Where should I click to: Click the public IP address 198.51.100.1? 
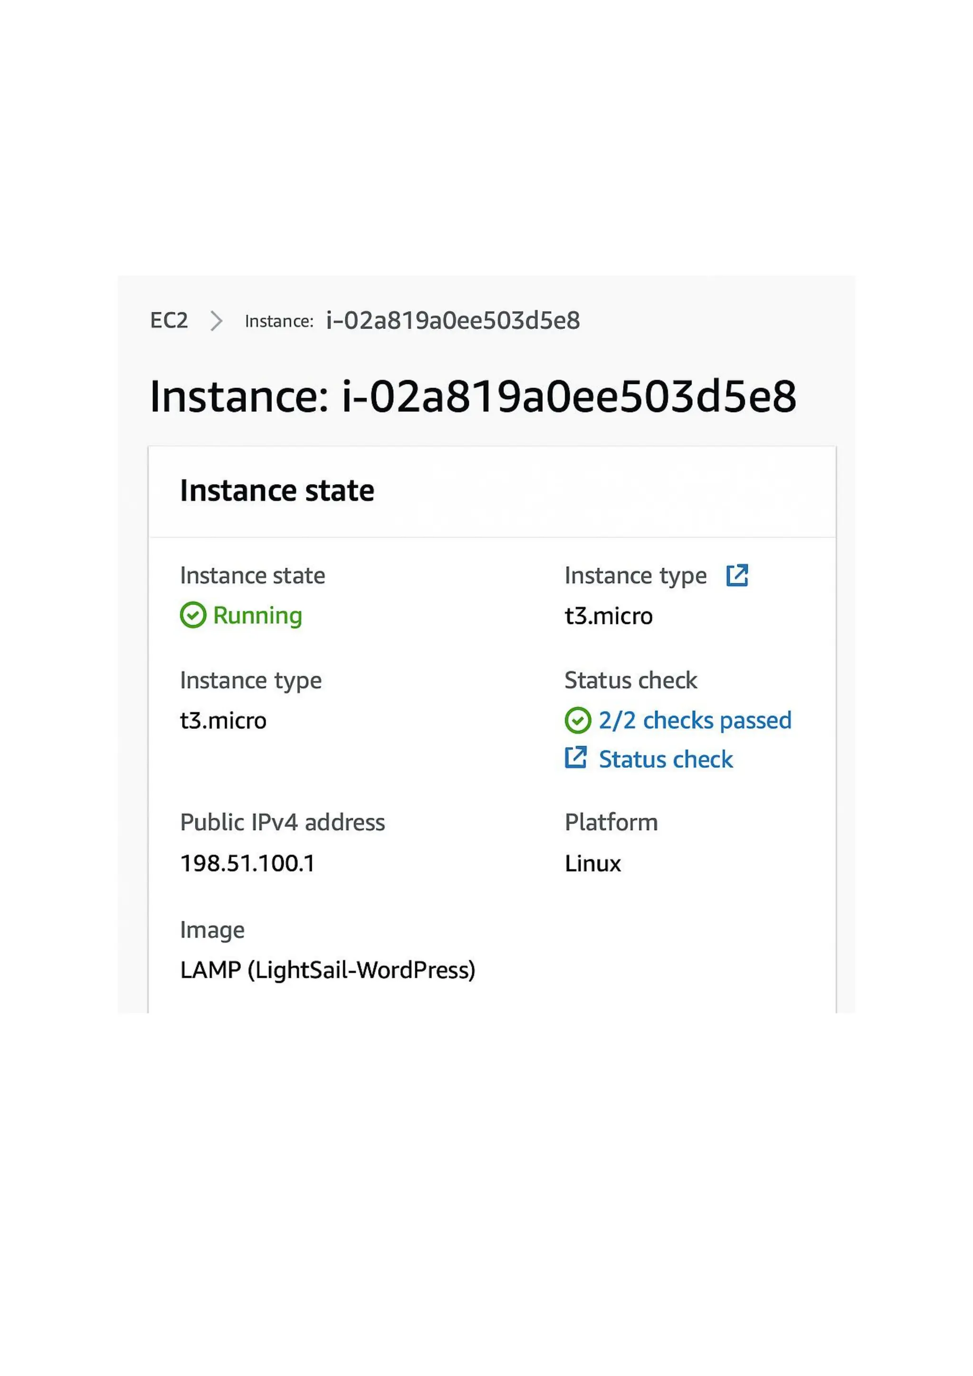click(x=248, y=863)
